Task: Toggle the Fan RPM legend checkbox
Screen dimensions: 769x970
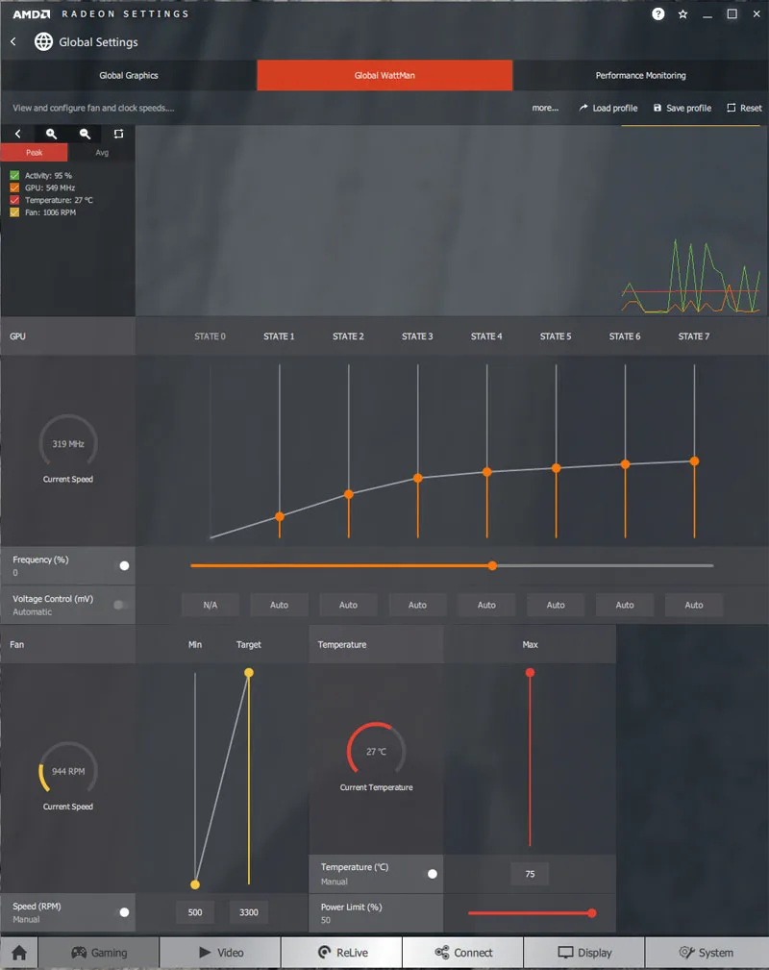Action: click(x=14, y=212)
